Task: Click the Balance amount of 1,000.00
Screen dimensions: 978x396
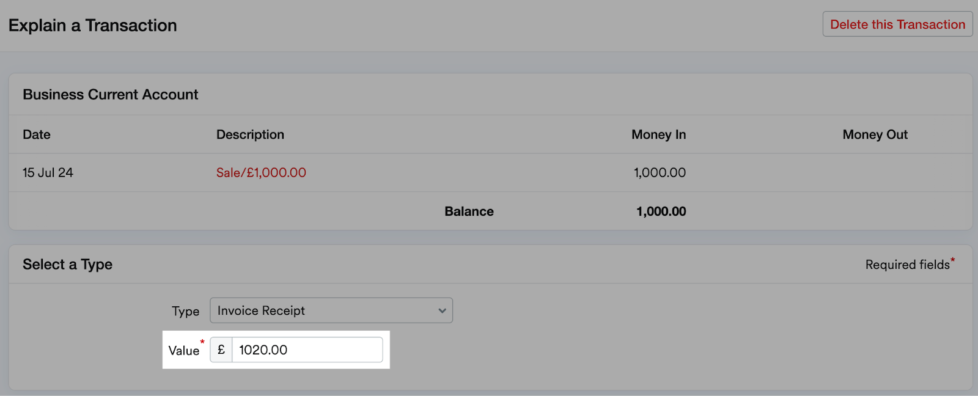Action: 660,211
